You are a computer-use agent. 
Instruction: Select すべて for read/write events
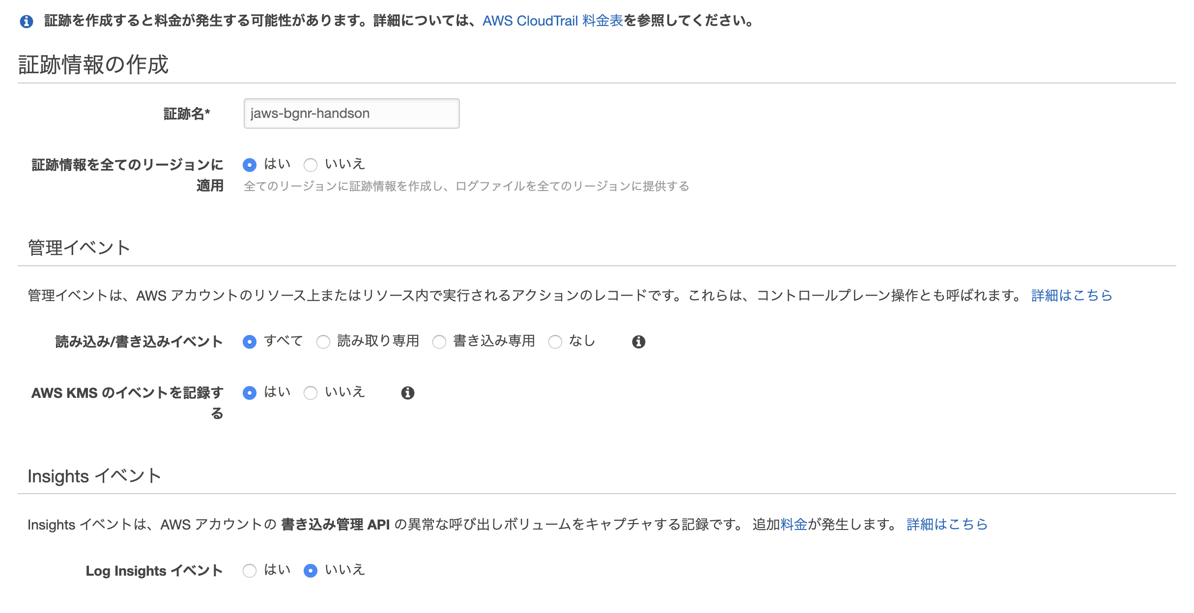coord(250,341)
